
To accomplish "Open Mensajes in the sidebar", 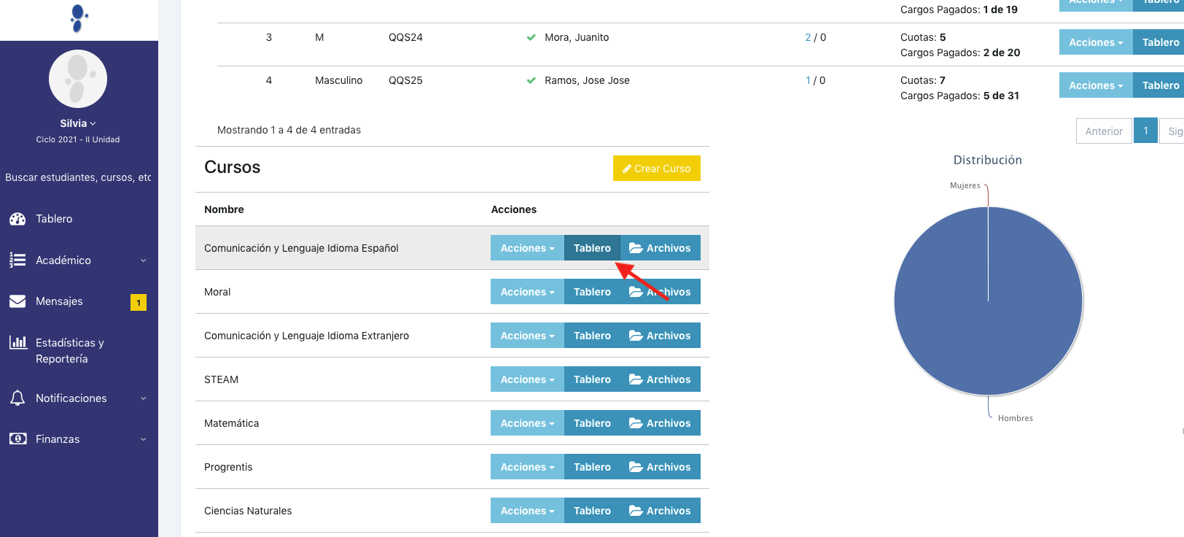I will tap(59, 301).
